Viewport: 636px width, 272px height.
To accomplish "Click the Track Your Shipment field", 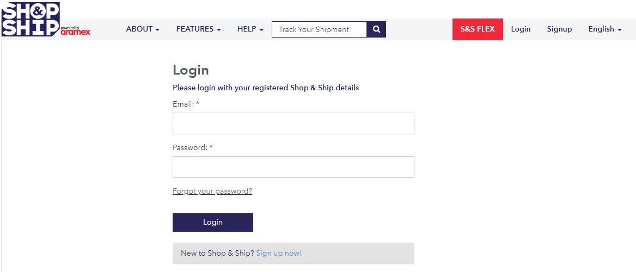I will pos(319,29).
